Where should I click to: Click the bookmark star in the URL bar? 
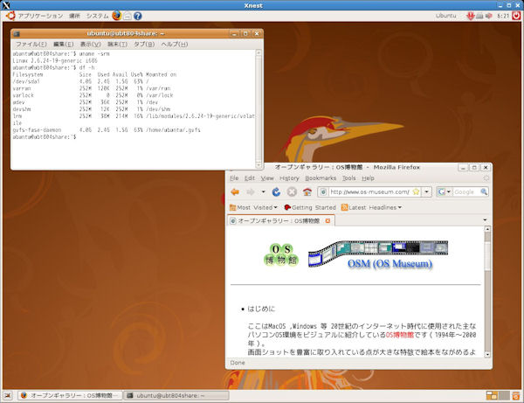416,191
